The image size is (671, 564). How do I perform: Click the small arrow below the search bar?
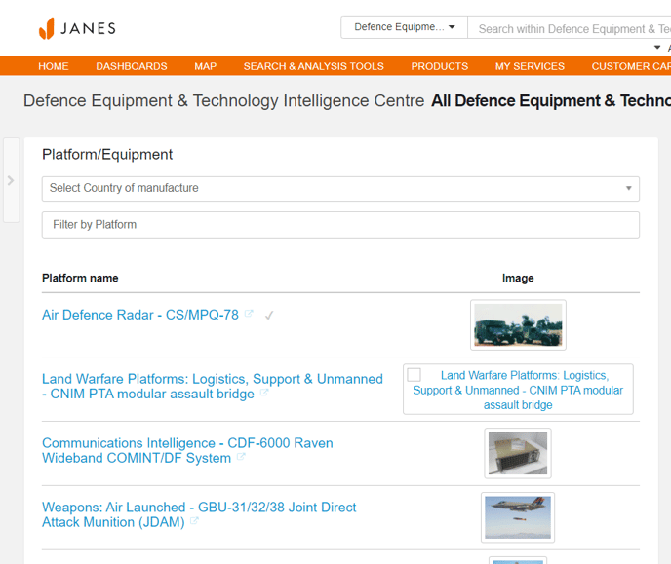pos(657,47)
